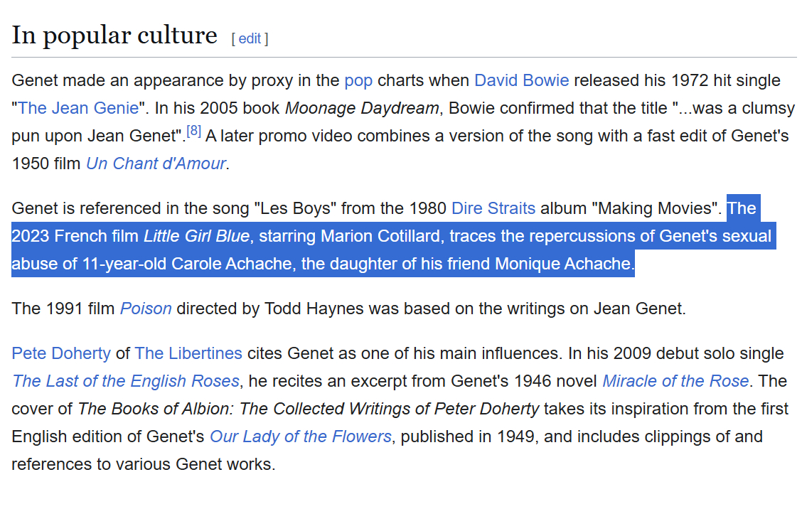Open the Poison film link

(x=146, y=309)
